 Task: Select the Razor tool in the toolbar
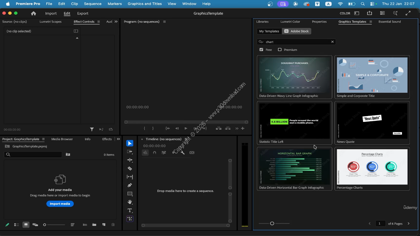coord(130,168)
